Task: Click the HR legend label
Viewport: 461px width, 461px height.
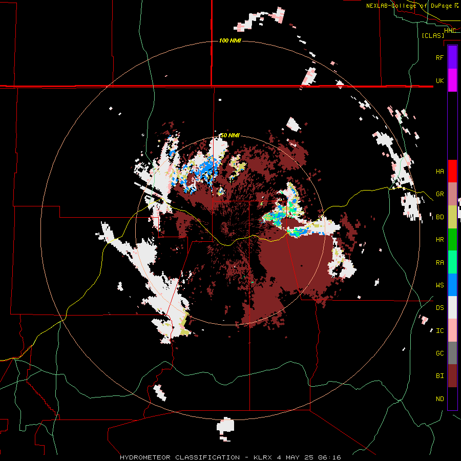Action: pos(439,240)
